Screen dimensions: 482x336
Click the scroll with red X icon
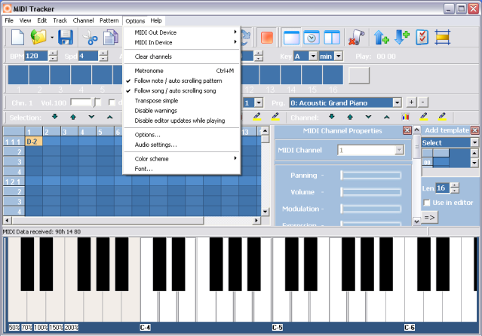(x=358, y=37)
